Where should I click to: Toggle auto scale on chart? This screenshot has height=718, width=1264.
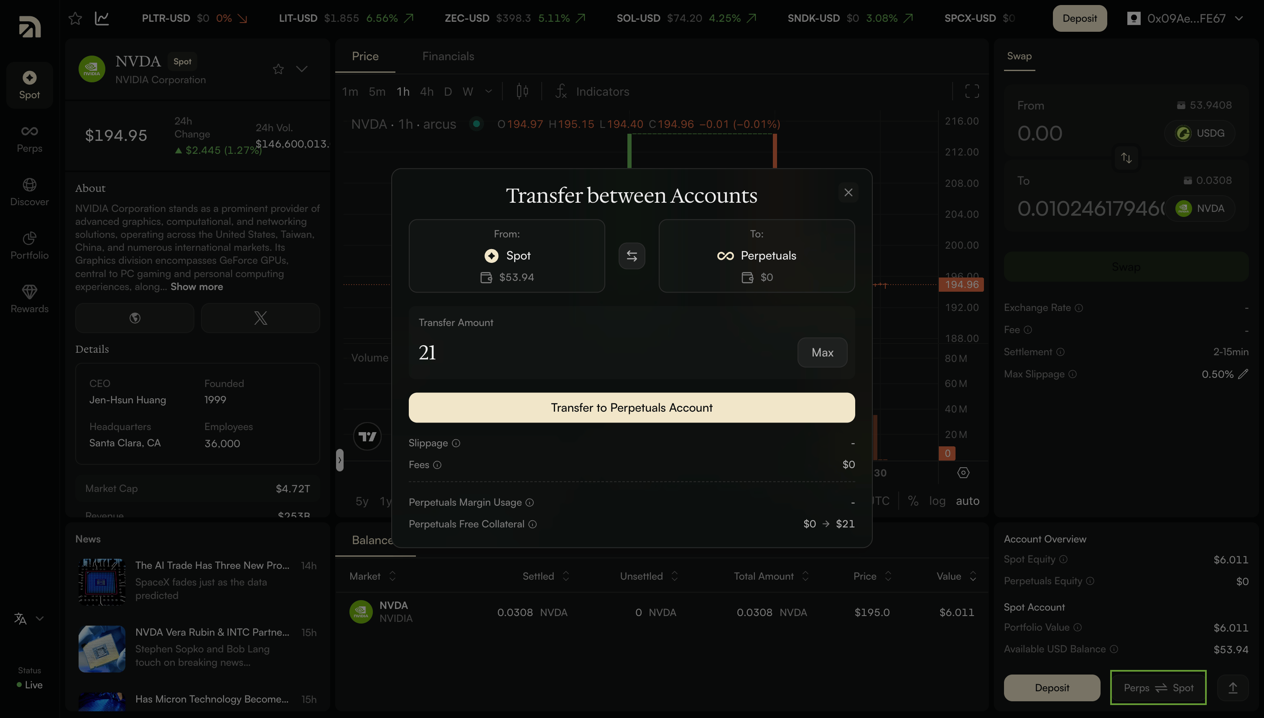tap(968, 501)
